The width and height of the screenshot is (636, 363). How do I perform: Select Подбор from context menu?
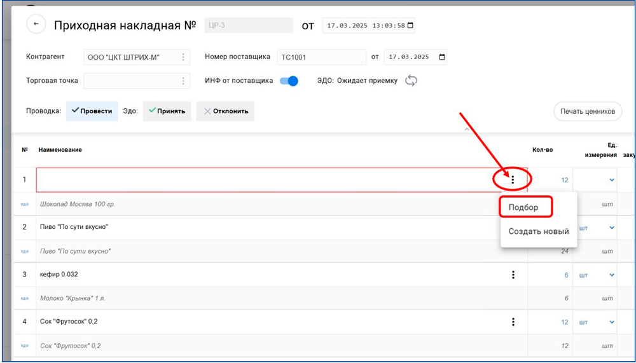point(523,207)
